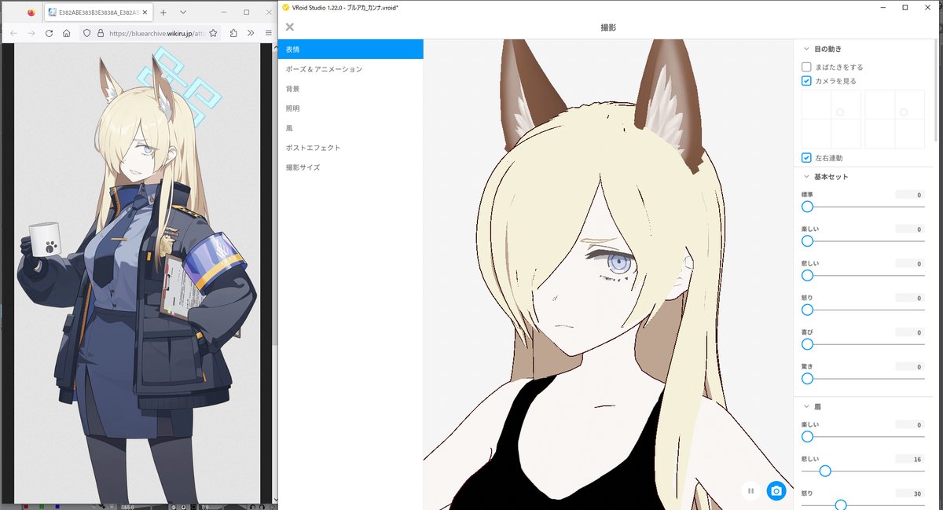Open a new Firefox tab with plus
Screen dimensions: 943x510
163,13
